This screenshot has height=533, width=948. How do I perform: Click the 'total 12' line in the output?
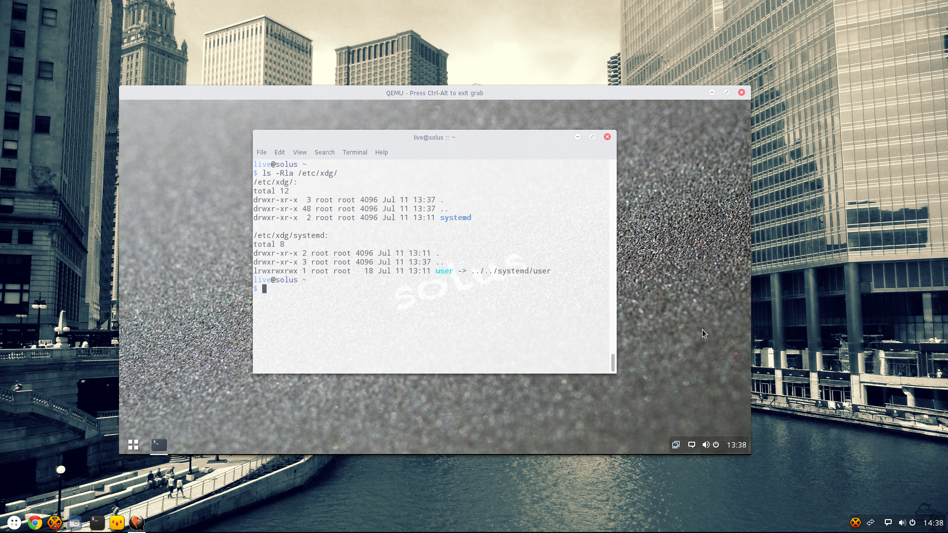point(271,191)
